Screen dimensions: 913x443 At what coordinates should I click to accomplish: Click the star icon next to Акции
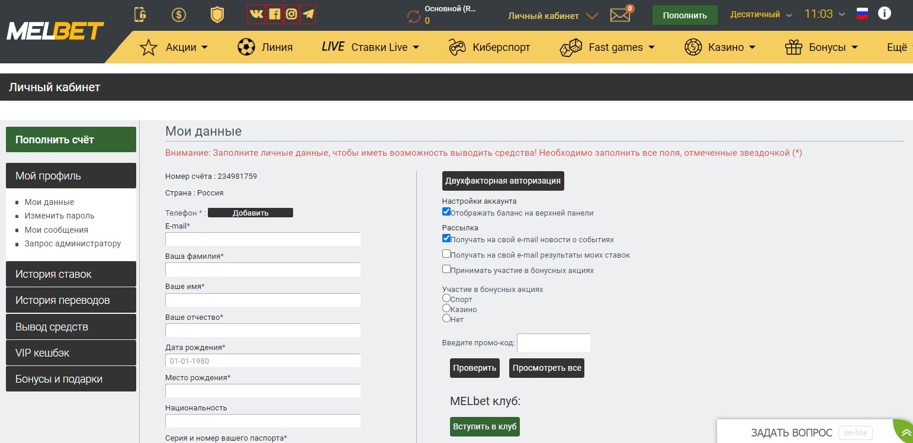pos(148,47)
